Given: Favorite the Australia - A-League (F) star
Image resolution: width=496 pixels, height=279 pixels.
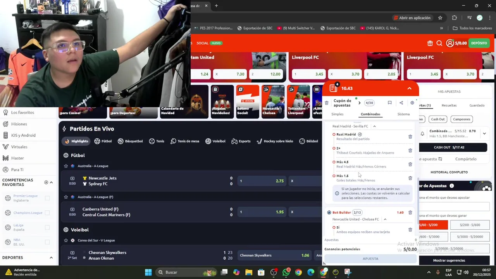Looking at the screenshot, I should coord(66,197).
